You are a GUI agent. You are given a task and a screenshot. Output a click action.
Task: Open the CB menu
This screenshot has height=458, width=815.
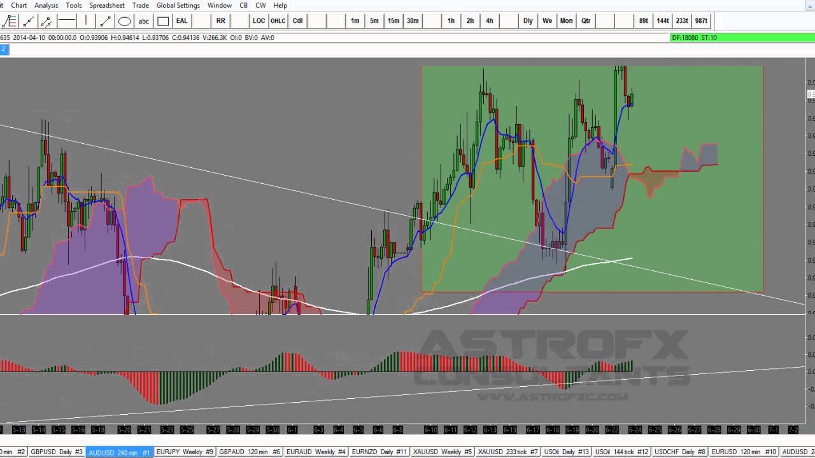point(244,5)
